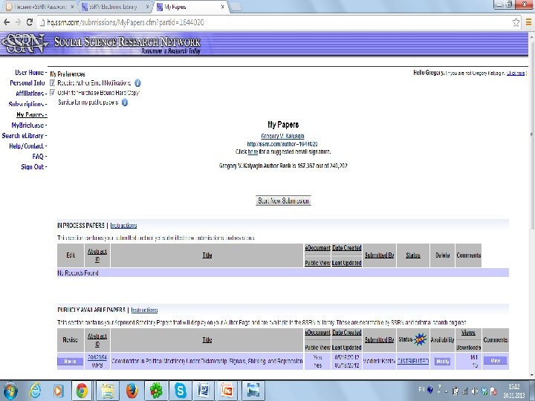
Task: Select My Papers in sidebar
Action: (x=31, y=114)
